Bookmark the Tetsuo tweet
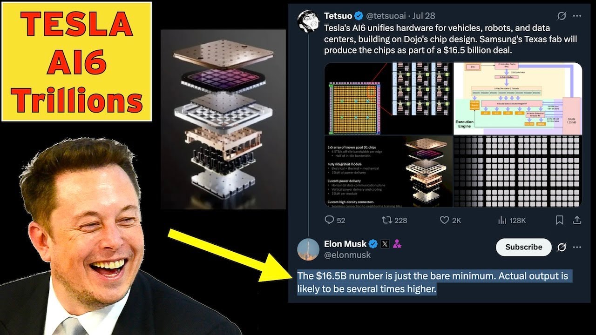Screen dimensions: 596x335 click(x=560, y=220)
